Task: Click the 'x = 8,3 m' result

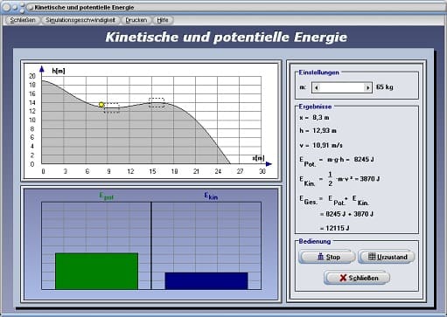Action: (314, 118)
